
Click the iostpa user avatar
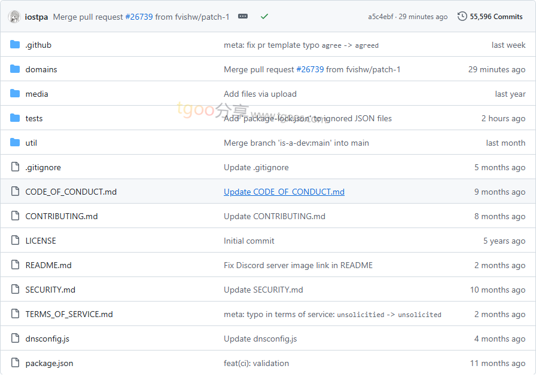pos(14,17)
